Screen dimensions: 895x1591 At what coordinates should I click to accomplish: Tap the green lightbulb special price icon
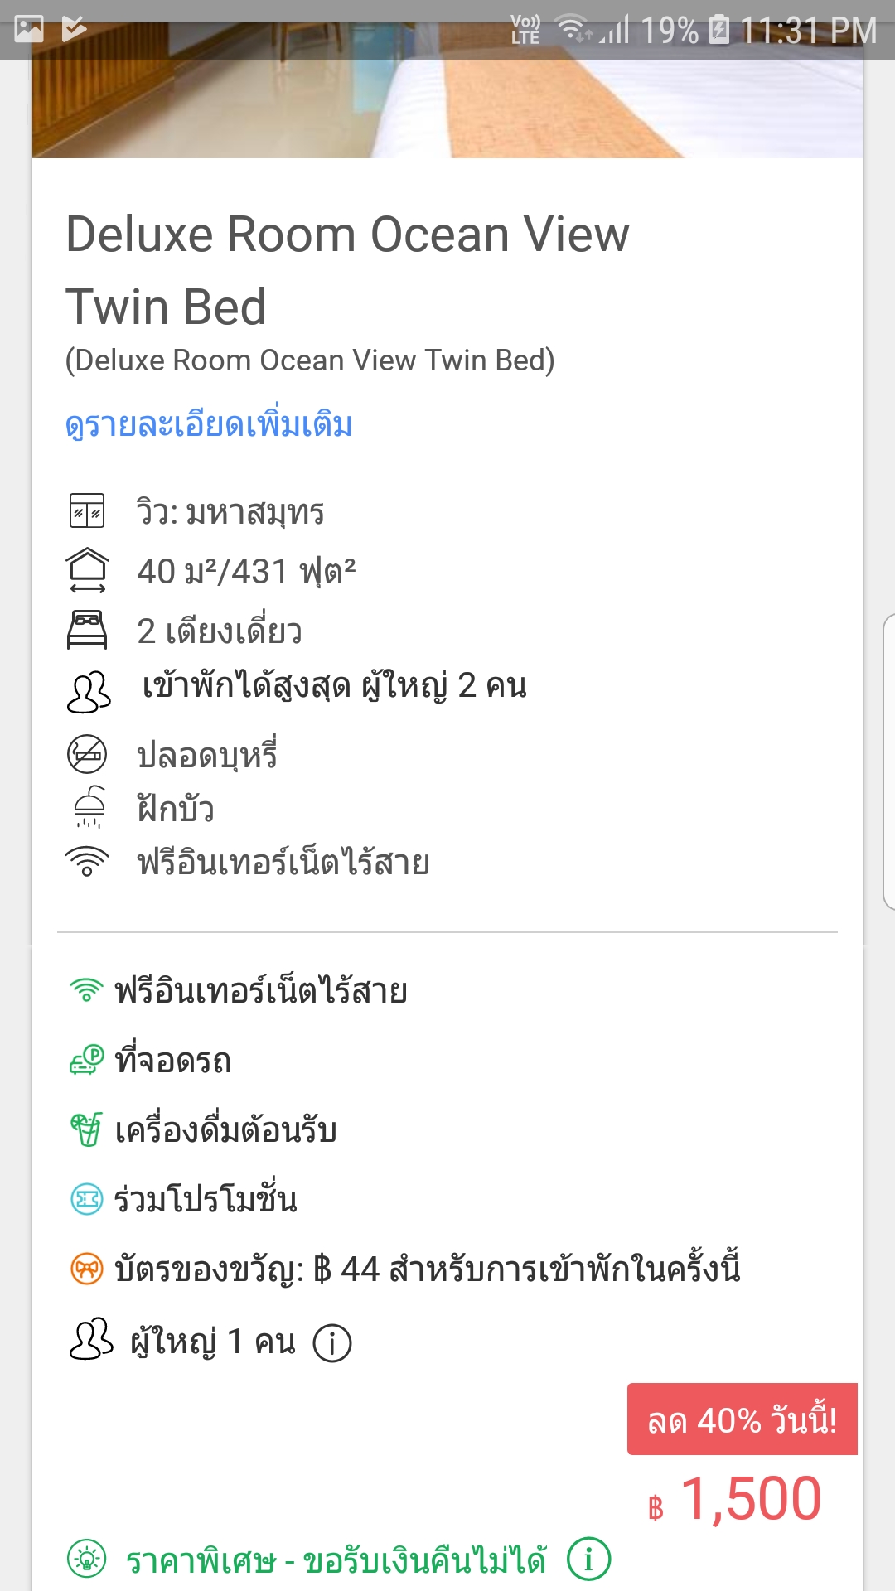[87, 1560]
